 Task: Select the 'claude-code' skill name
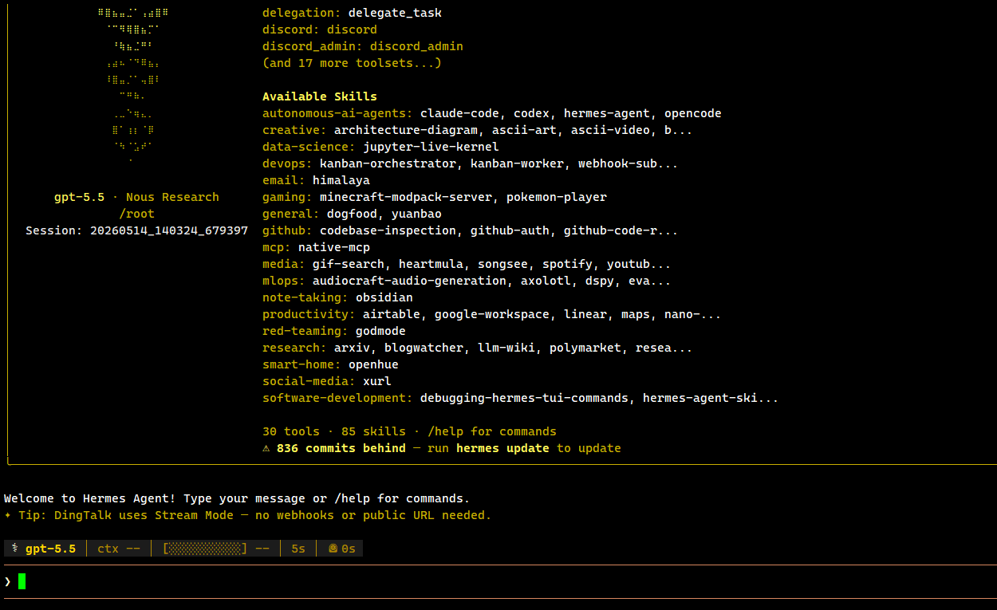(x=459, y=113)
